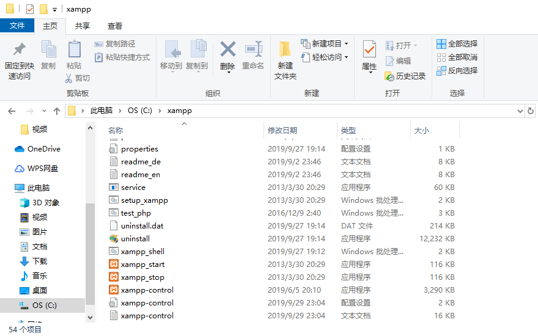Click Invert selection in ribbon
This screenshot has width=538, height=336.
pyautogui.click(x=457, y=71)
